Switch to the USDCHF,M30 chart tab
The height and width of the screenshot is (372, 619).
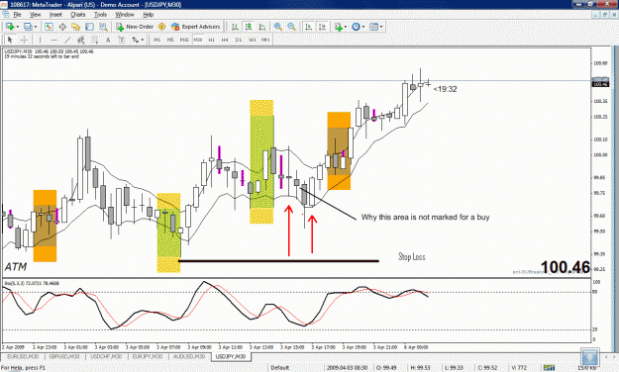[x=106, y=356]
